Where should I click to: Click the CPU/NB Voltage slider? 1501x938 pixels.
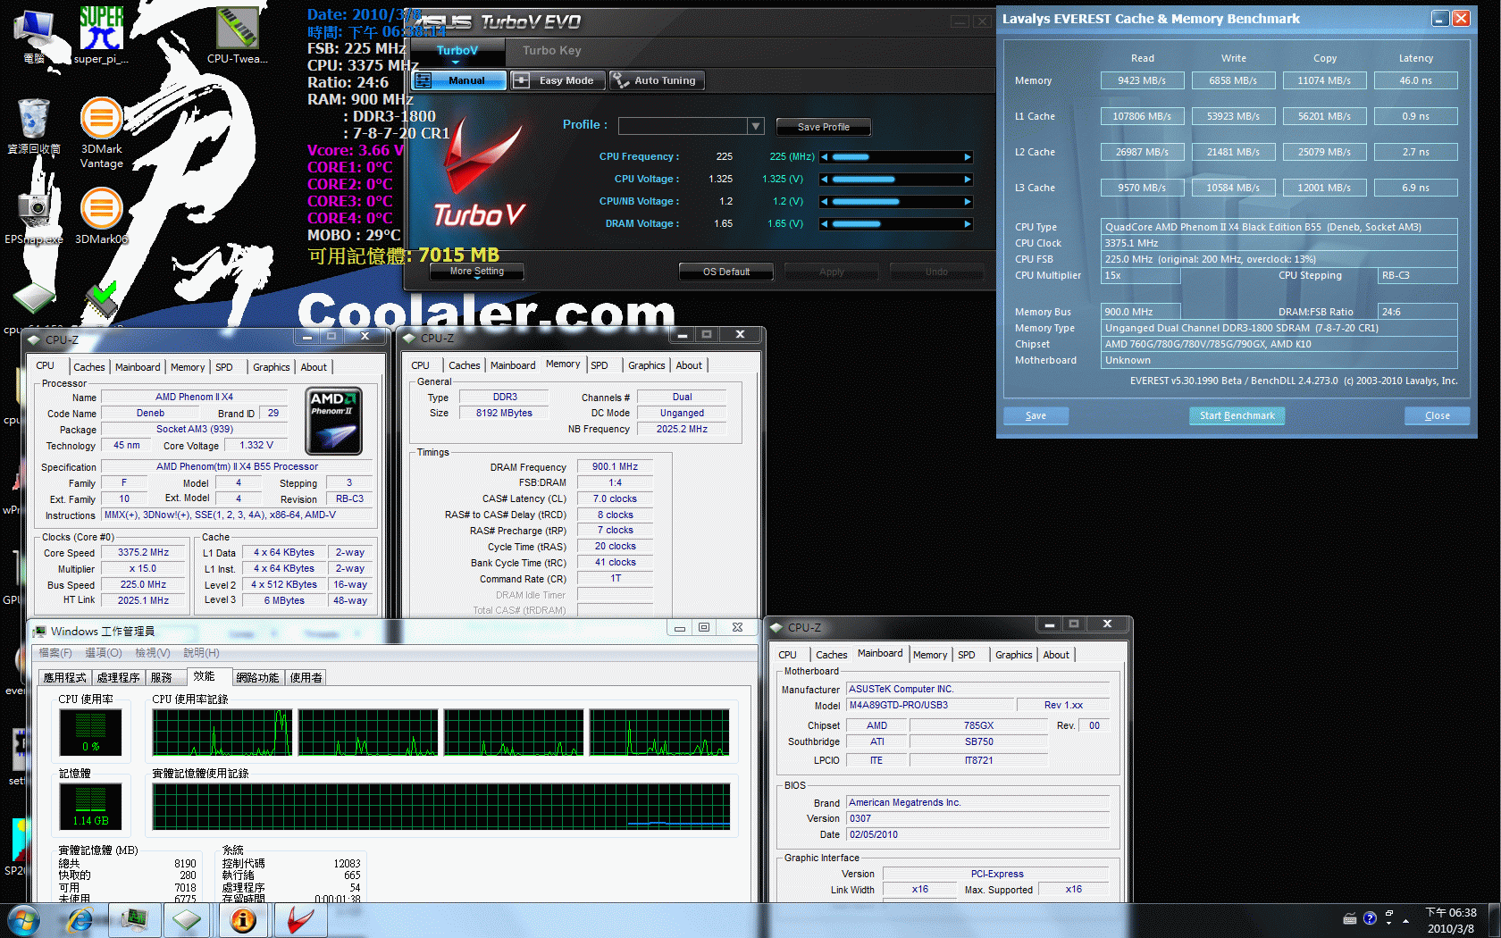895,202
